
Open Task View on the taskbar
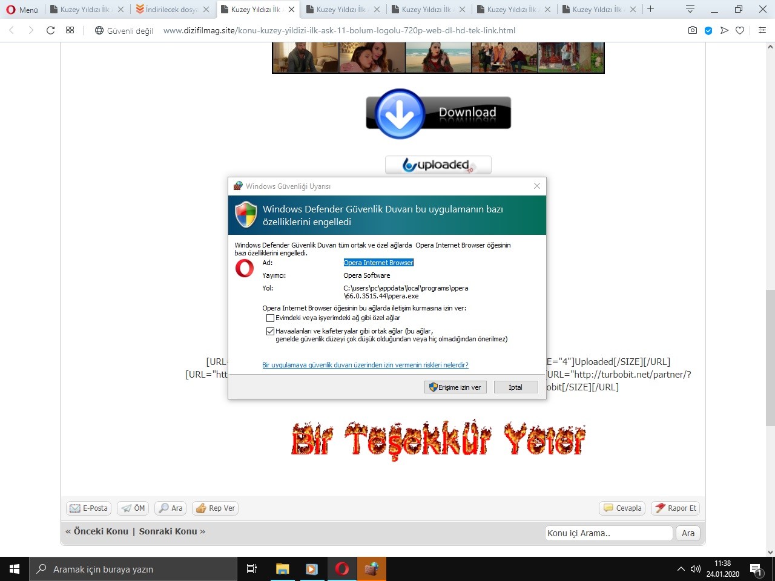[x=252, y=569]
